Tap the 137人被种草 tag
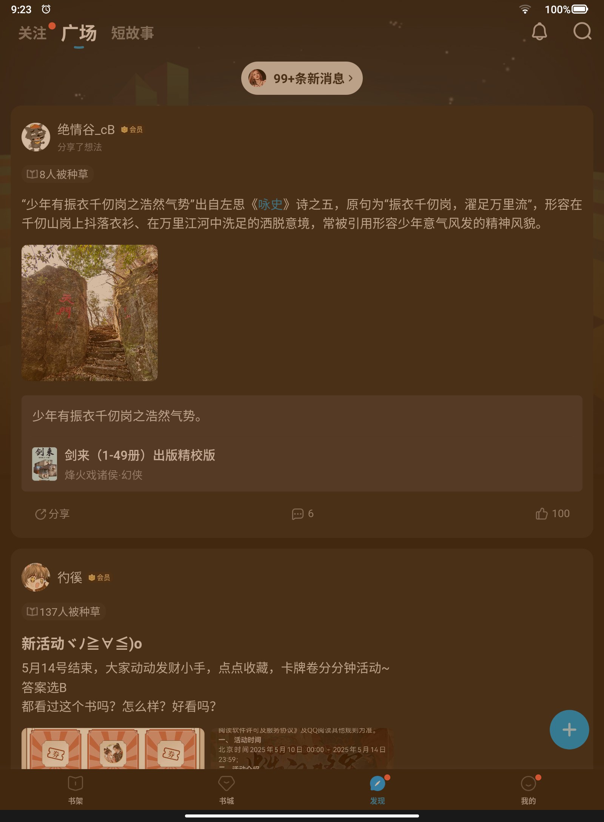604x822 pixels. [63, 612]
